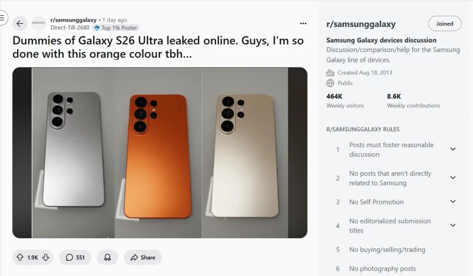This screenshot has width=473, height=276.
Task: Click the Top 1% Poster badge
Action: (116, 28)
